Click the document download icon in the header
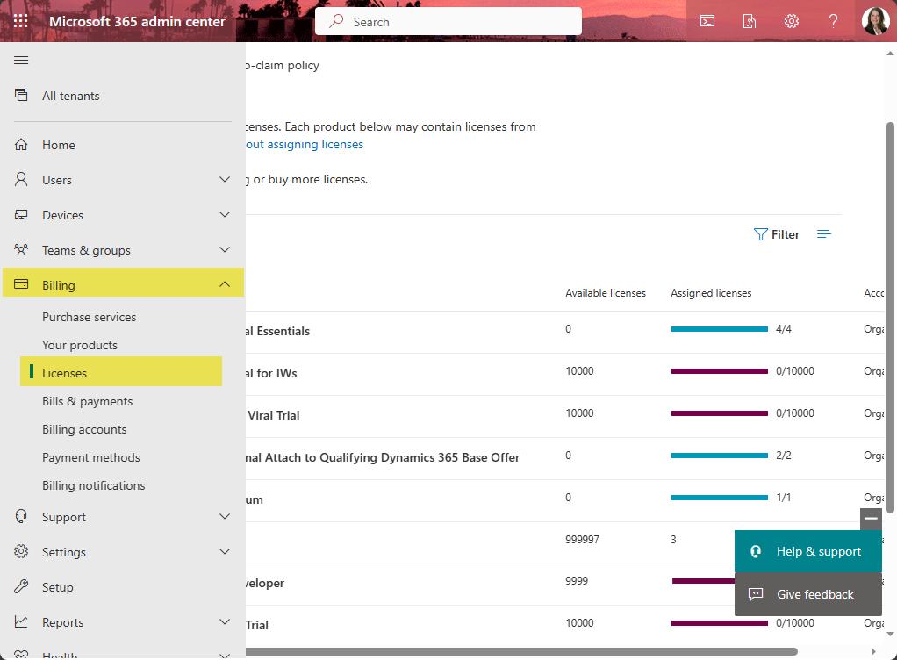This screenshot has height=660, width=897. [749, 21]
